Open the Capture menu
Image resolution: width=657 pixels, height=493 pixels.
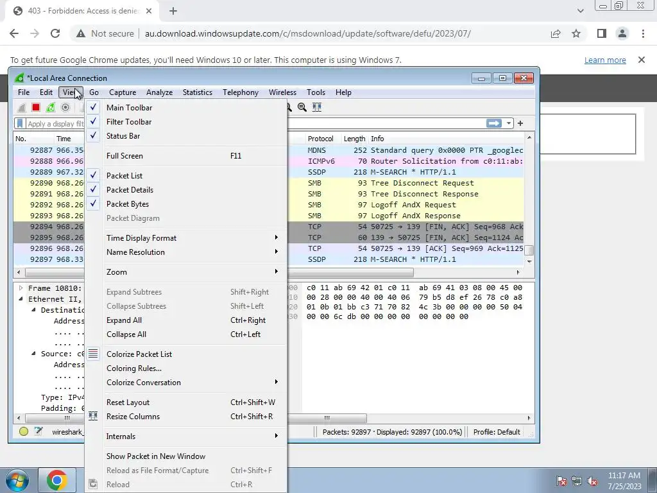[x=123, y=92]
